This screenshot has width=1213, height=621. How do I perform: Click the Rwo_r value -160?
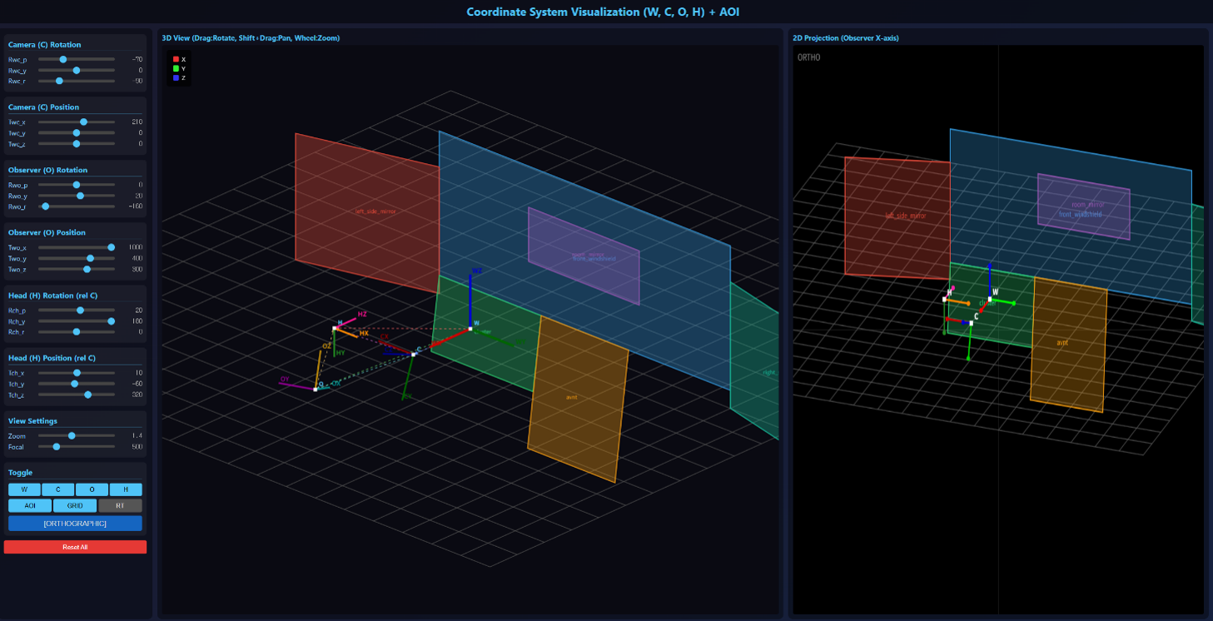point(136,206)
